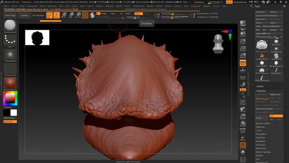The image size is (289, 163).
Task: Toggle Zsub sculpt mode
Action: 138,14
